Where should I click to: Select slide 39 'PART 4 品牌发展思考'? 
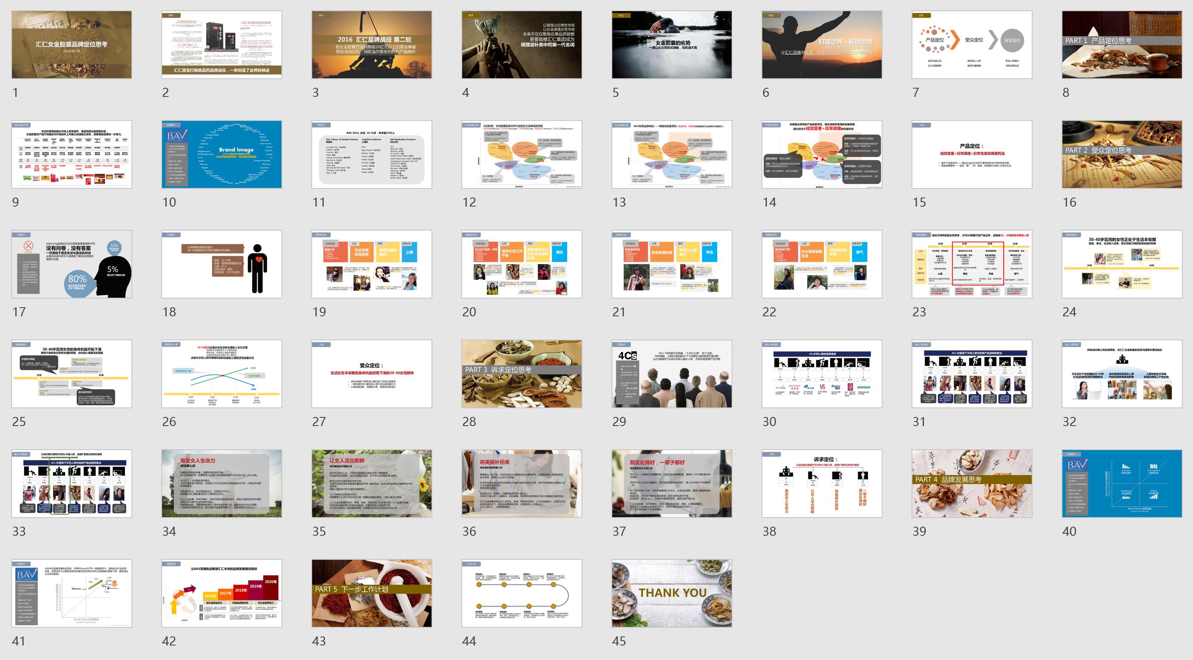pos(972,483)
